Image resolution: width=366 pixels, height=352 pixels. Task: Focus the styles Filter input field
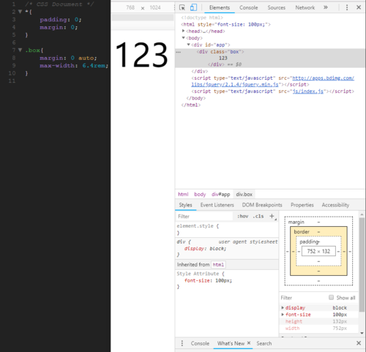[x=204, y=217]
